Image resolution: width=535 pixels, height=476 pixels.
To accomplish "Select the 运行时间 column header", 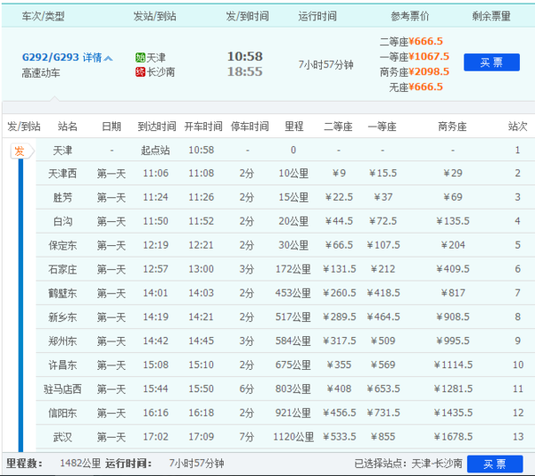I will [317, 16].
